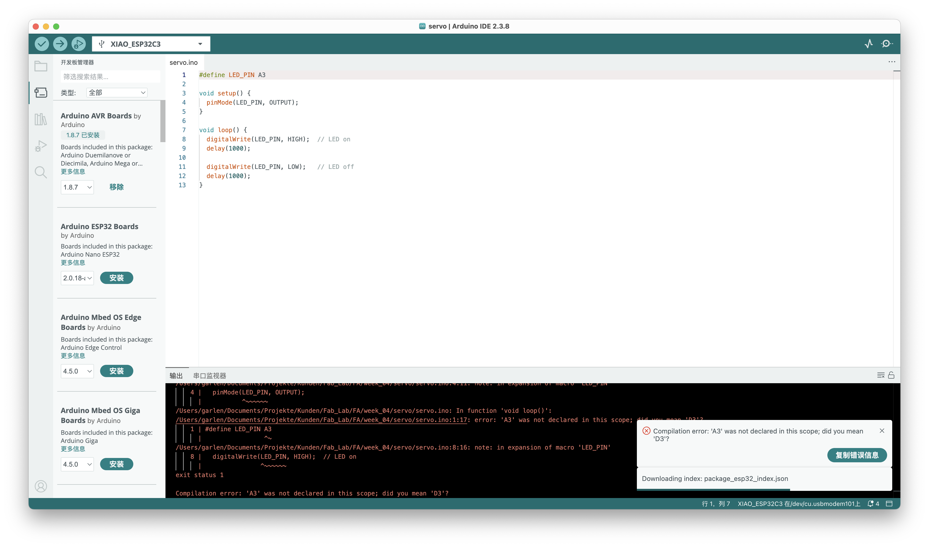Image resolution: width=929 pixels, height=547 pixels.
Task: Open the 类型 全部 filter dropdown
Action: (x=117, y=93)
